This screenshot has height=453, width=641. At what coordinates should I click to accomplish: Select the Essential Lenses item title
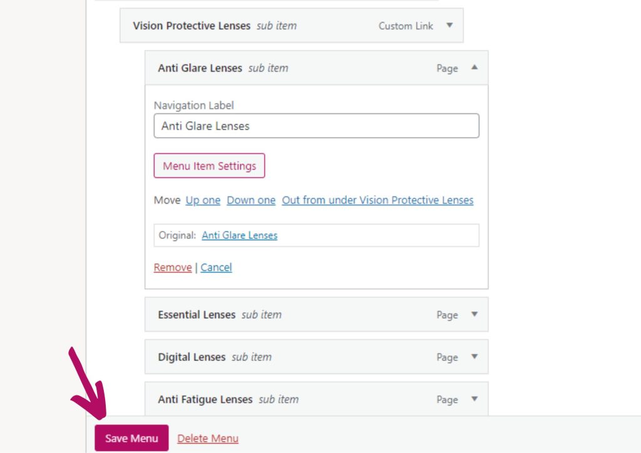click(197, 315)
